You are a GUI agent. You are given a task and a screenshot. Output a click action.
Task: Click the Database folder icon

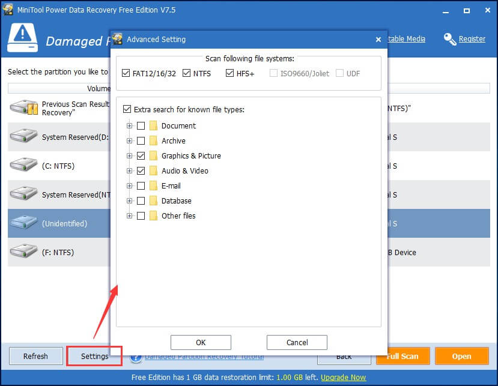point(153,201)
